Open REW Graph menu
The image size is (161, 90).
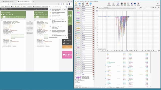pyautogui.click(x=86, y=1)
